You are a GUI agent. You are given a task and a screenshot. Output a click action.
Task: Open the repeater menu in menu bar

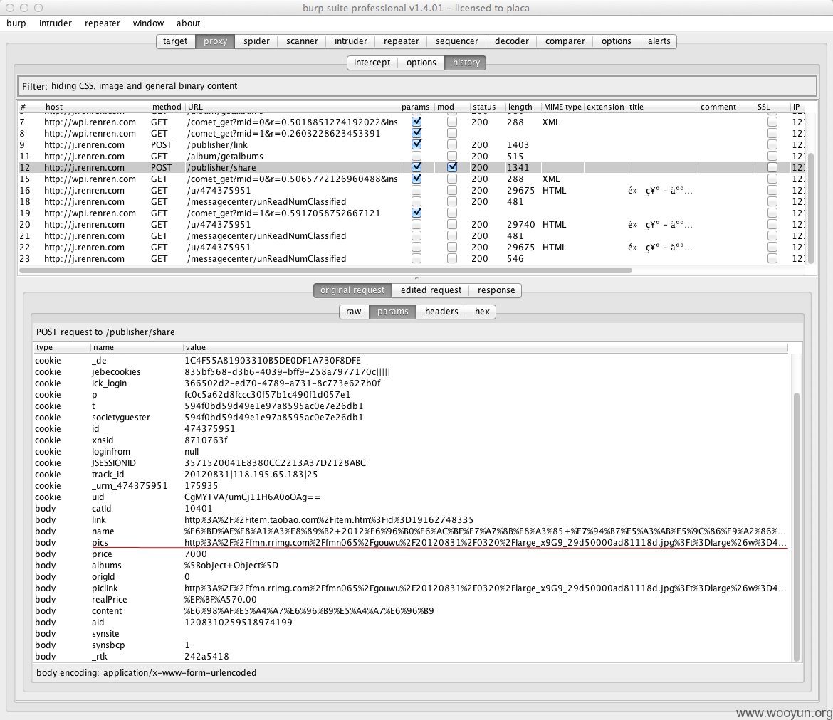tap(102, 23)
